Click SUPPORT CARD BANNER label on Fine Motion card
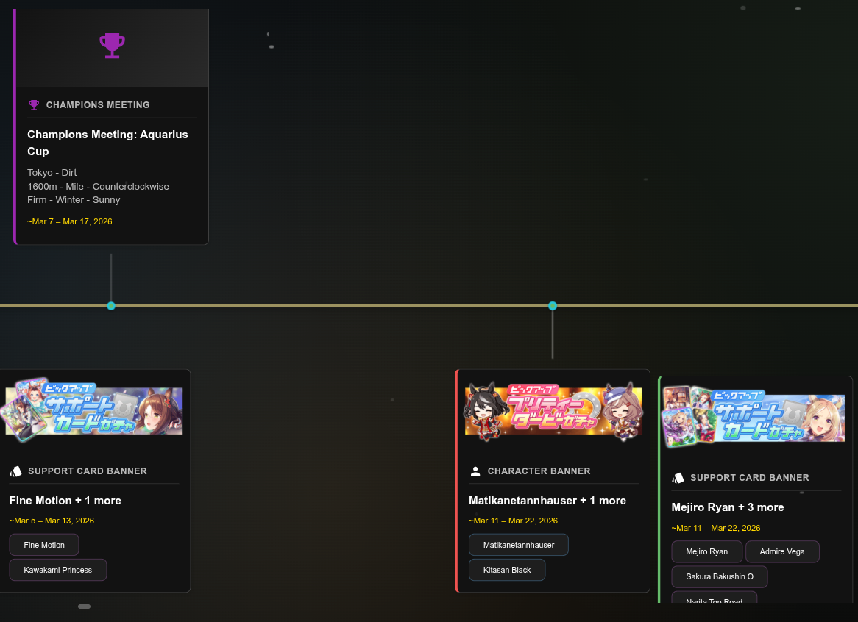Viewport: 858px width, 622px height. coord(88,471)
